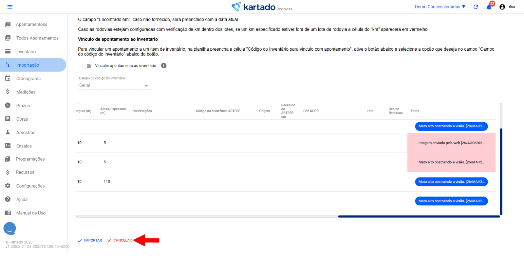Enable Vincular apontamento ao inventário switch
Screen dimensions: 524x258
(x=87, y=66)
